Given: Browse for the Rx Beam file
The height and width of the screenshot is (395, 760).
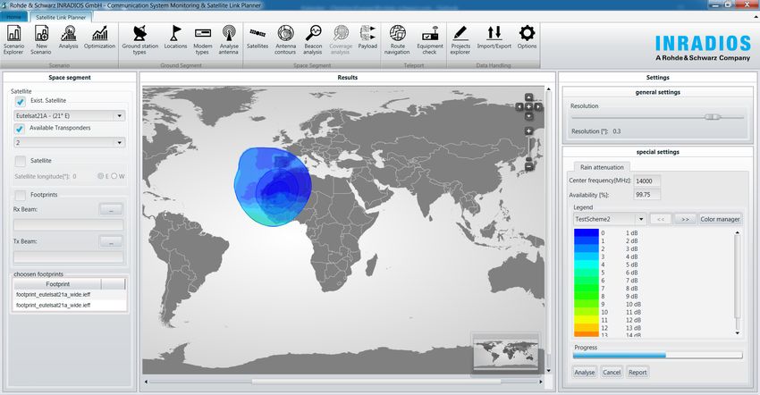Looking at the screenshot, I should (x=111, y=209).
